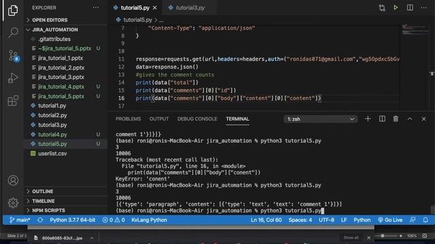The width and height of the screenshot is (435, 244).
Task: Click Ln 16, Col 60 position indicator
Action: 266,220
